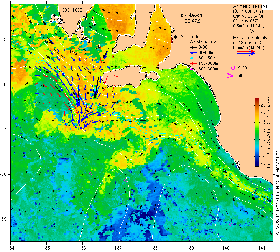Click the 150-300m depth label

(208, 63)
